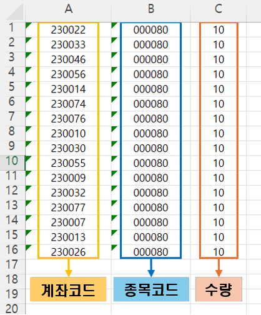Screen dimensions: 261x315
Task: Select row 1 header
Action: (12, 30)
